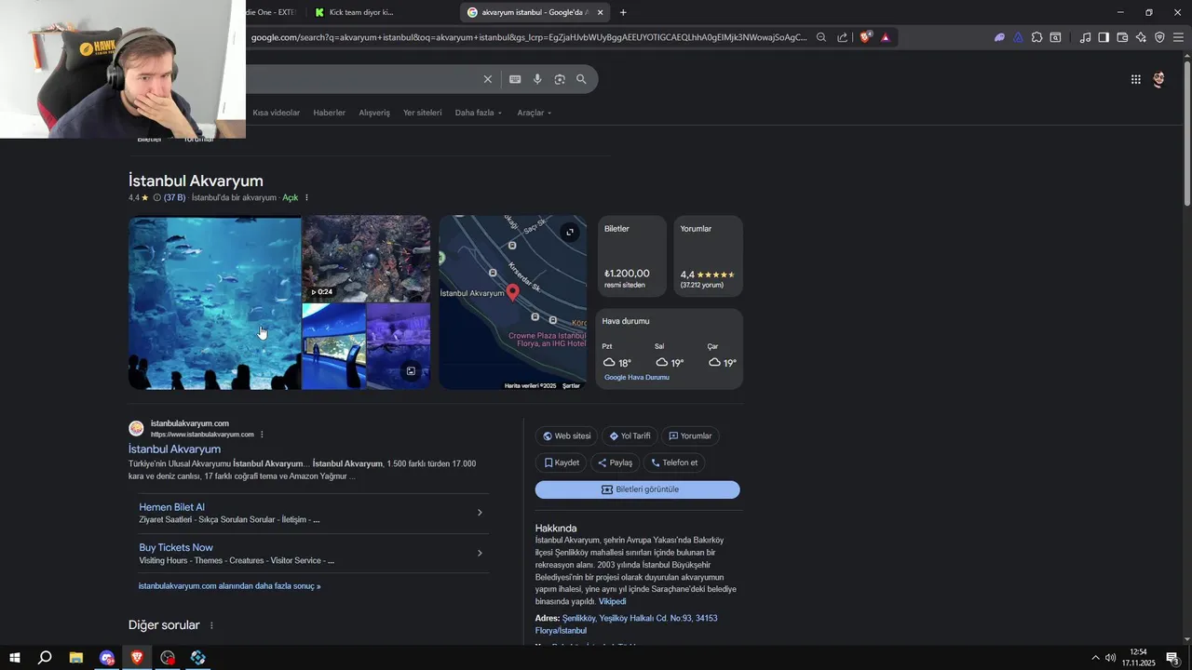Open the Google account avatar
The width and height of the screenshot is (1192, 670).
(x=1158, y=79)
